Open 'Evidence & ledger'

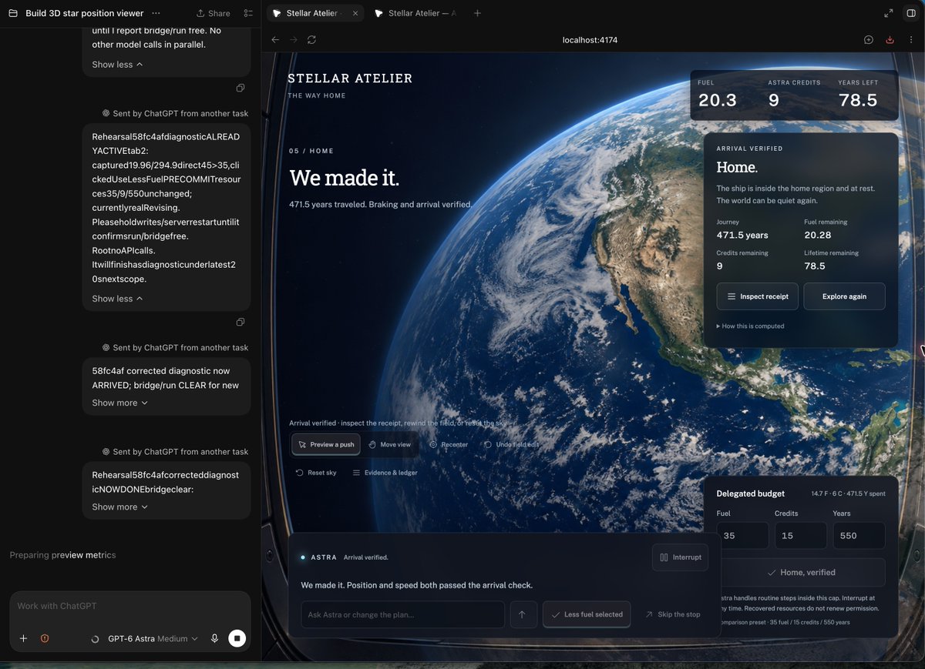tap(385, 473)
